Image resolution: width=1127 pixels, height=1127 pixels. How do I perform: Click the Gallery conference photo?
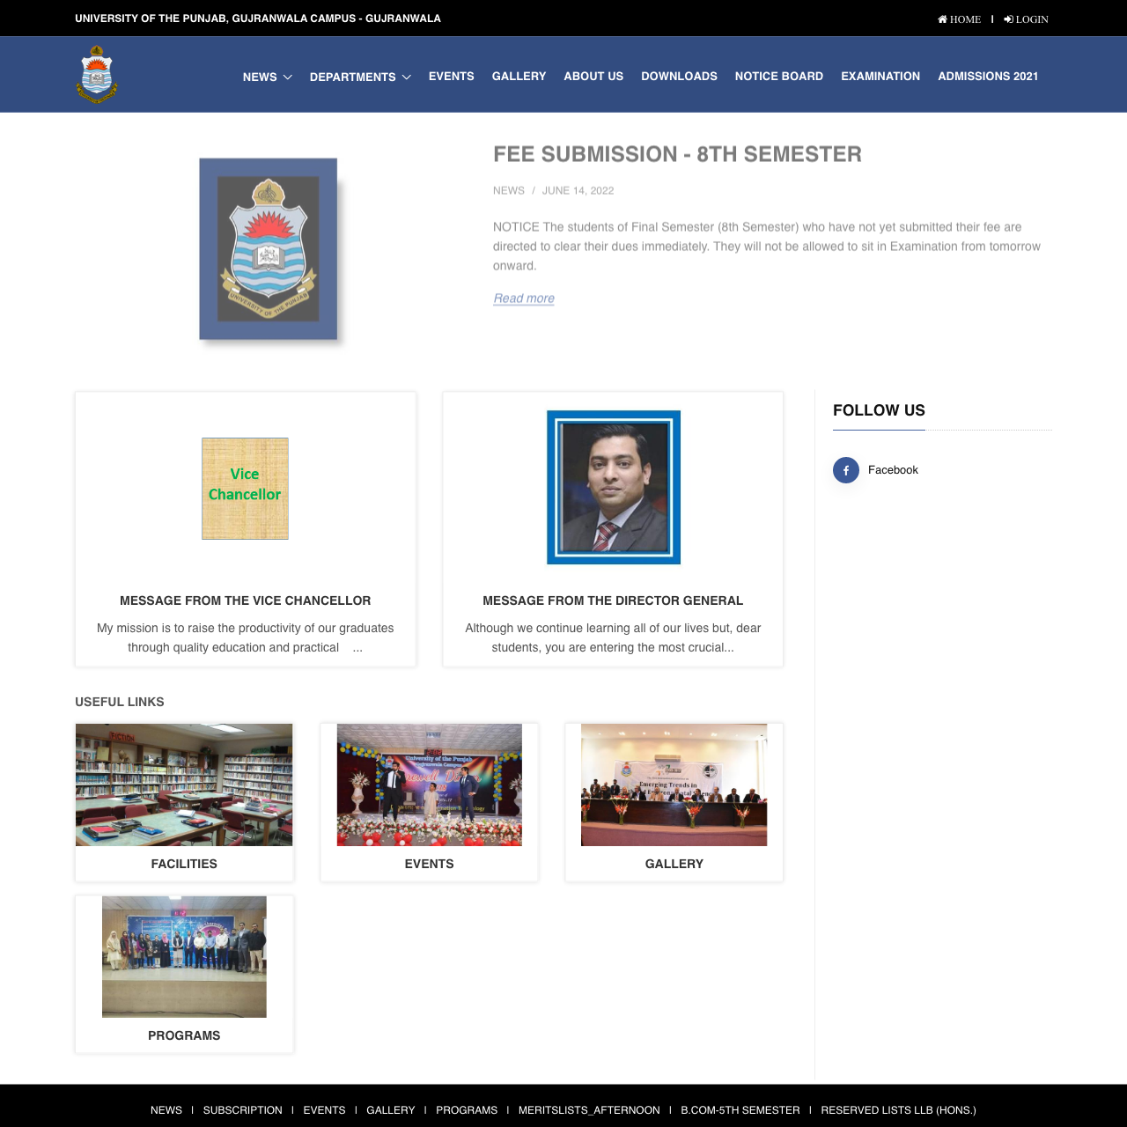(674, 784)
